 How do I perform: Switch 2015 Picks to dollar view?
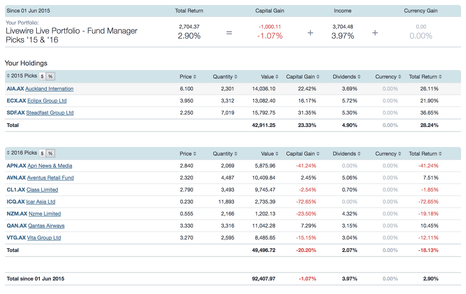(x=42, y=76)
